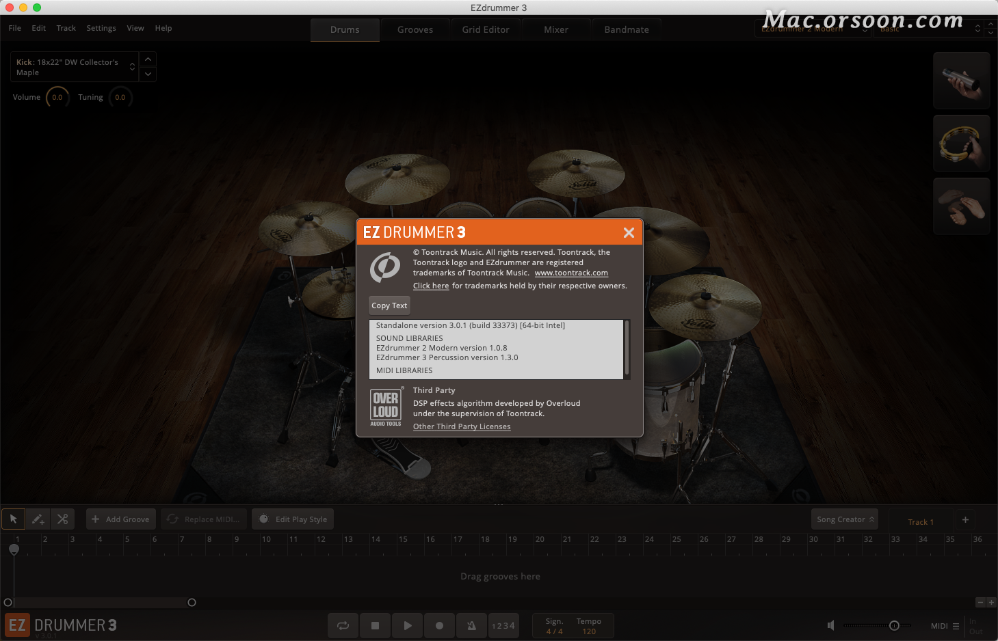Screen dimensions: 998x641
Task: Click the version info list scrollbar
Action: (627, 349)
